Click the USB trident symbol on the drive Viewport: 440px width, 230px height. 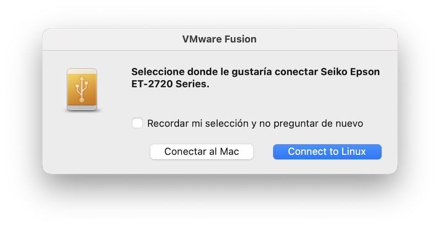click(x=82, y=89)
